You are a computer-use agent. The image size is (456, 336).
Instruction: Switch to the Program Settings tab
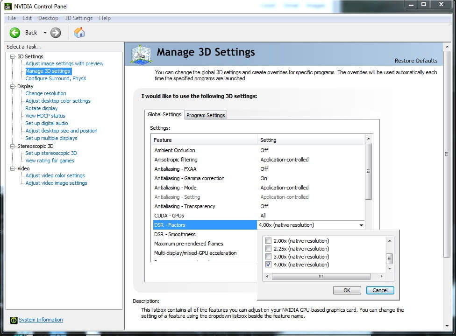(x=206, y=115)
